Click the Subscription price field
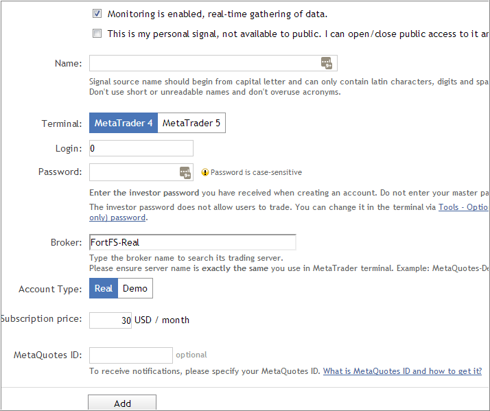 click(x=110, y=320)
